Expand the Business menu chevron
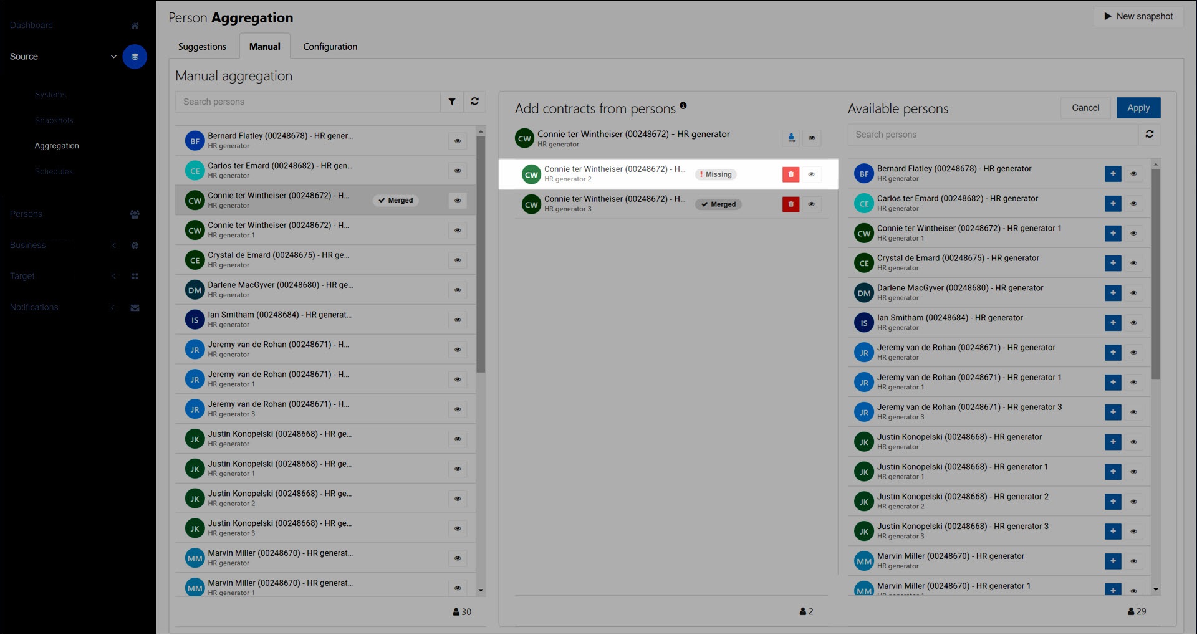The width and height of the screenshot is (1197, 635). 113,246
